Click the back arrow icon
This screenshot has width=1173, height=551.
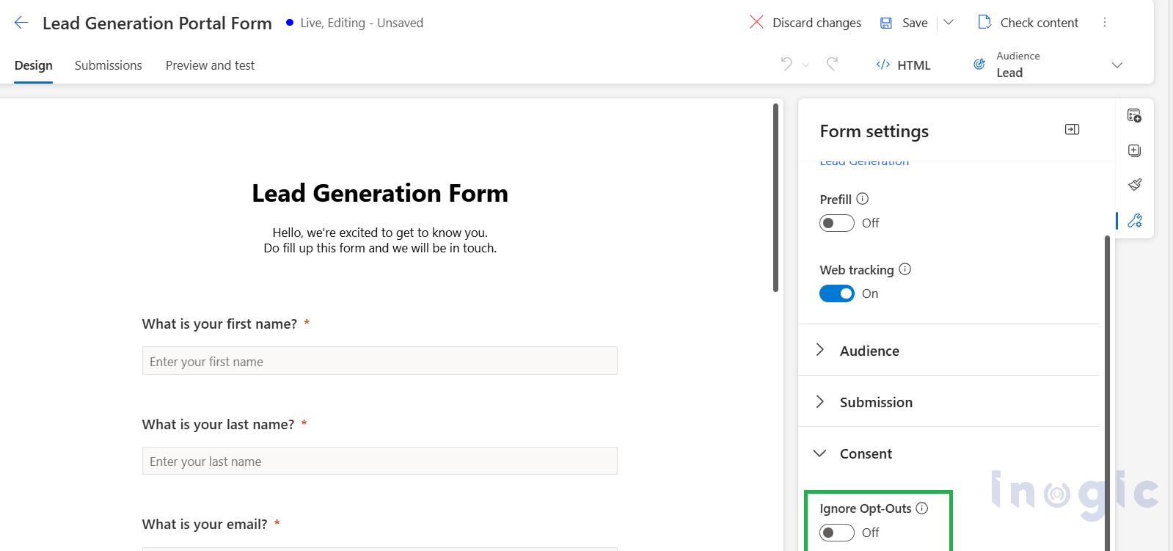[21, 23]
